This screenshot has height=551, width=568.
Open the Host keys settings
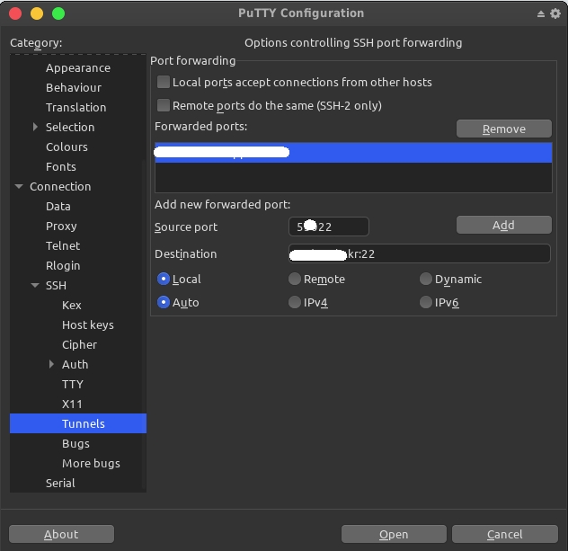(88, 325)
